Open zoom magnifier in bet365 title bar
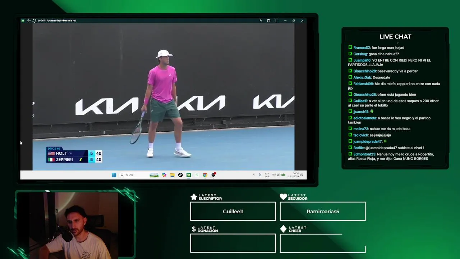 point(261,21)
